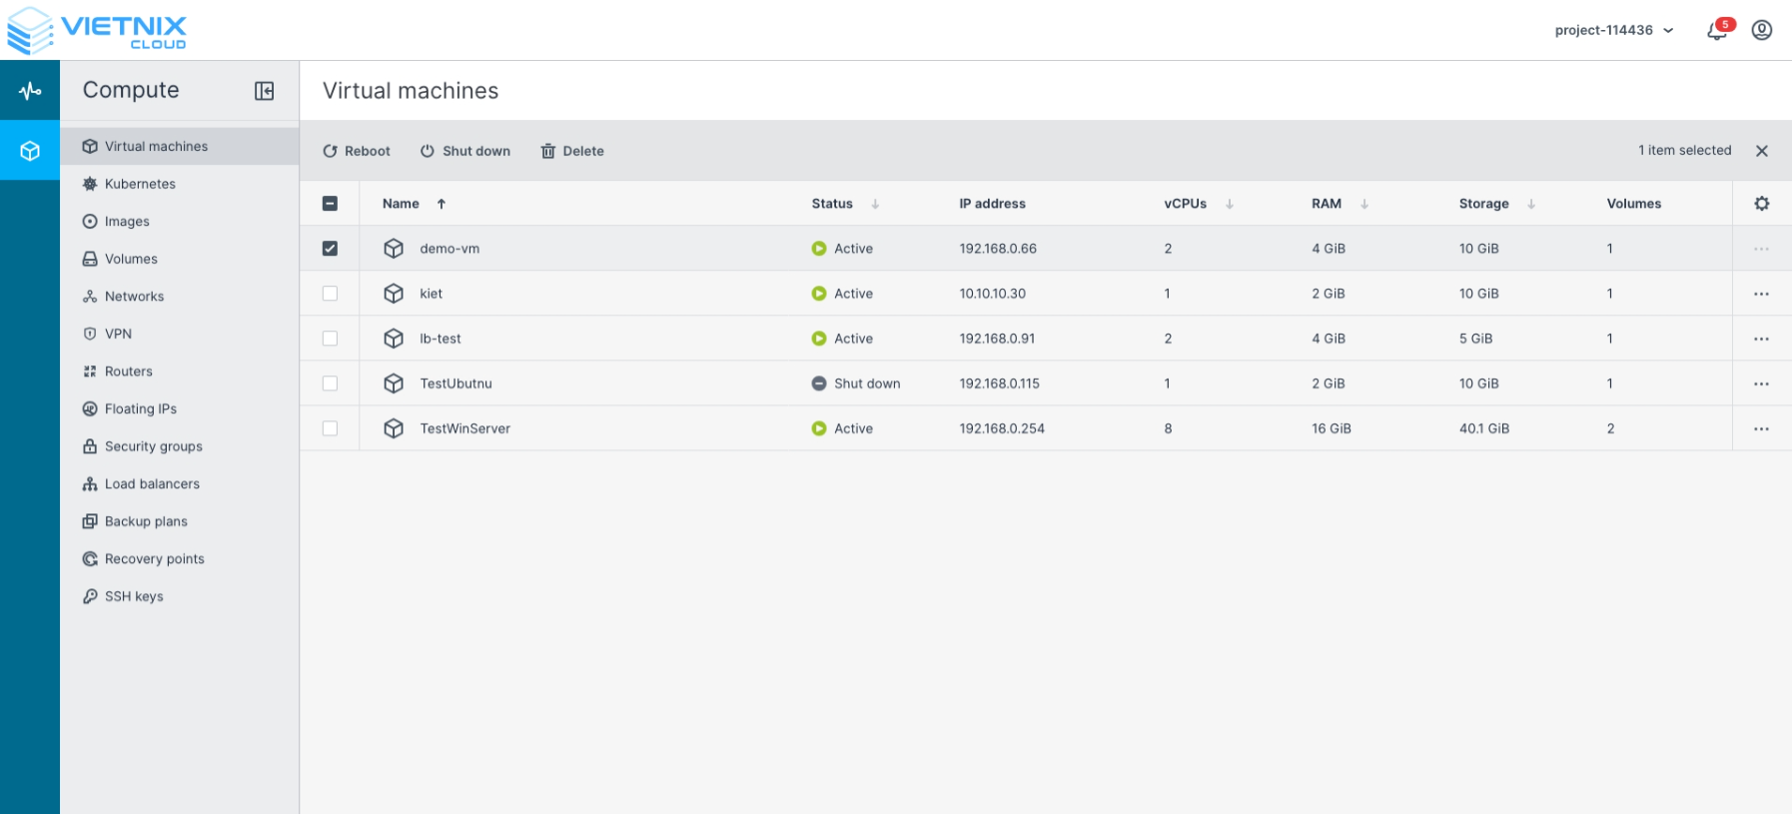Sort by RAM column arrow
The image size is (1792, 814).
pyautogui.click(x=1364, y=204)
